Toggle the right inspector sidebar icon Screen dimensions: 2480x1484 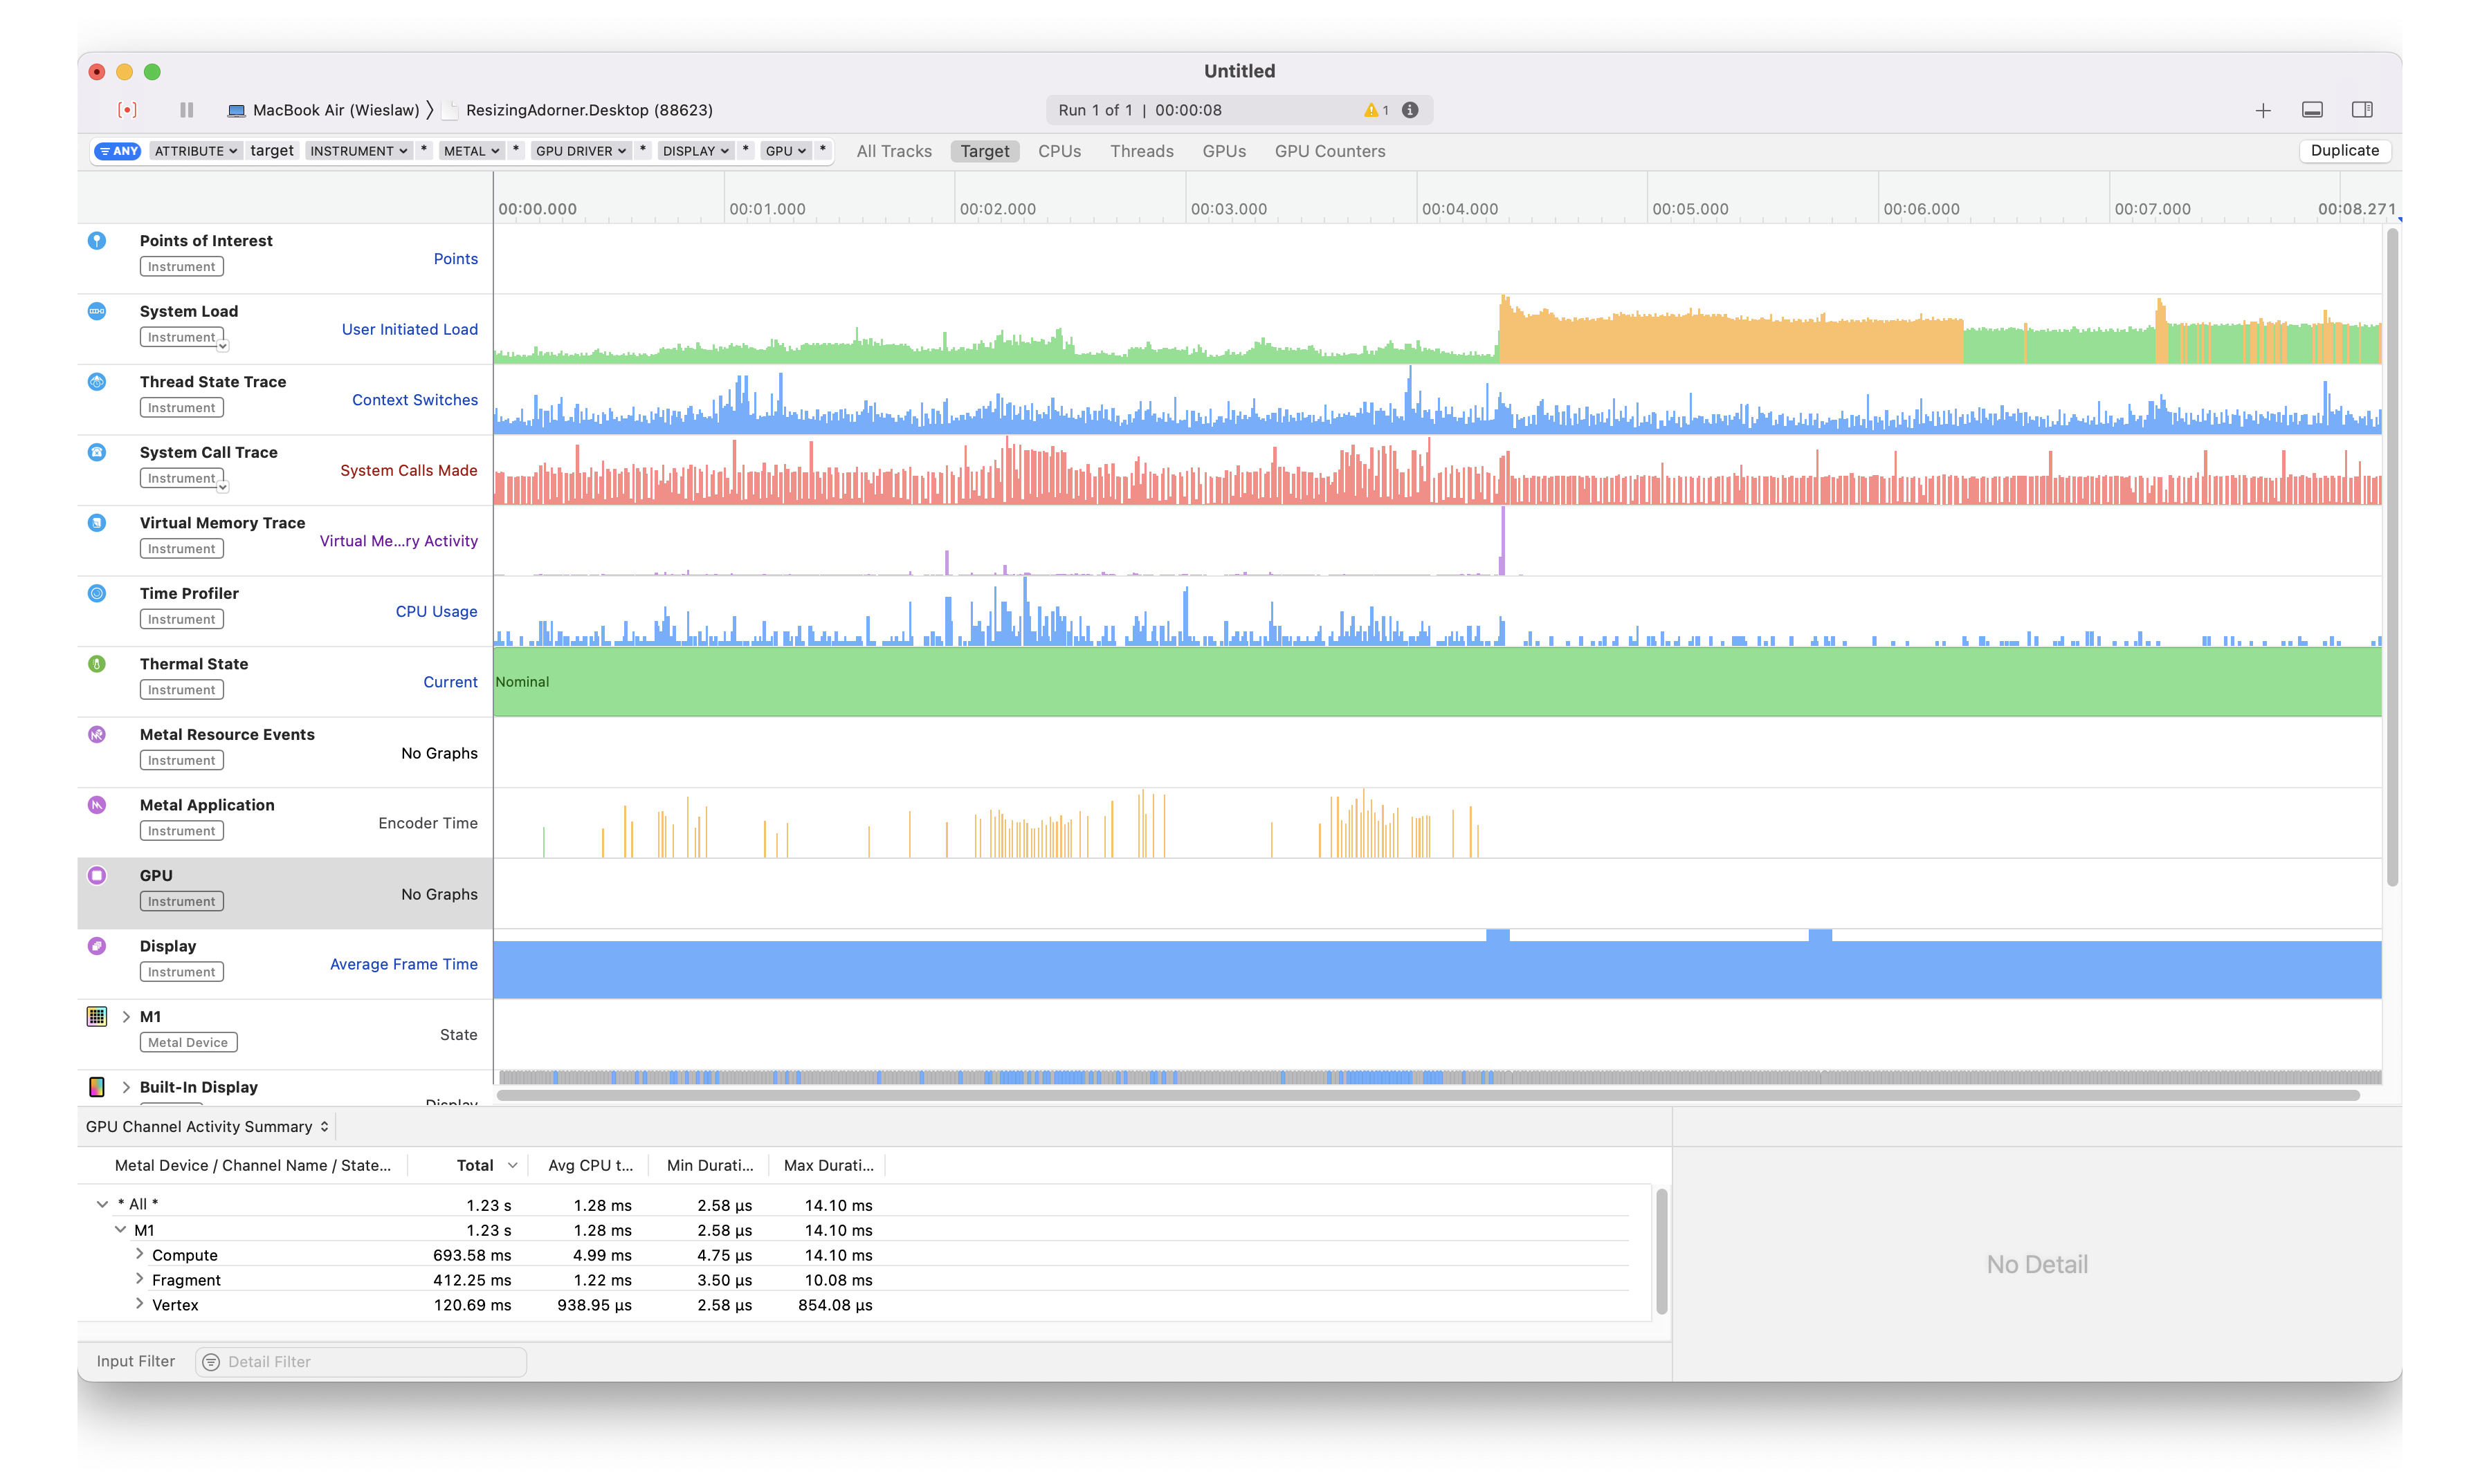2362,110
